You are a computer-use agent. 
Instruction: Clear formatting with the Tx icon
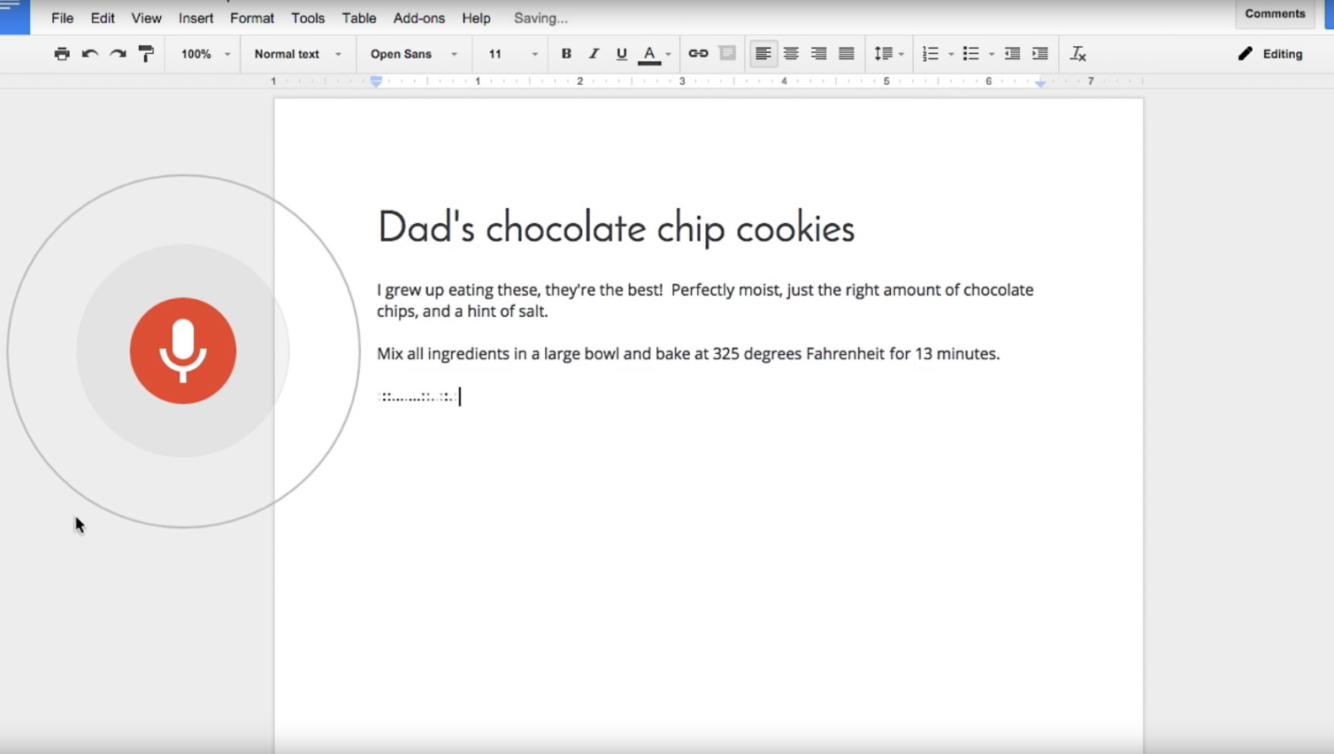(x=1078, y=54)
